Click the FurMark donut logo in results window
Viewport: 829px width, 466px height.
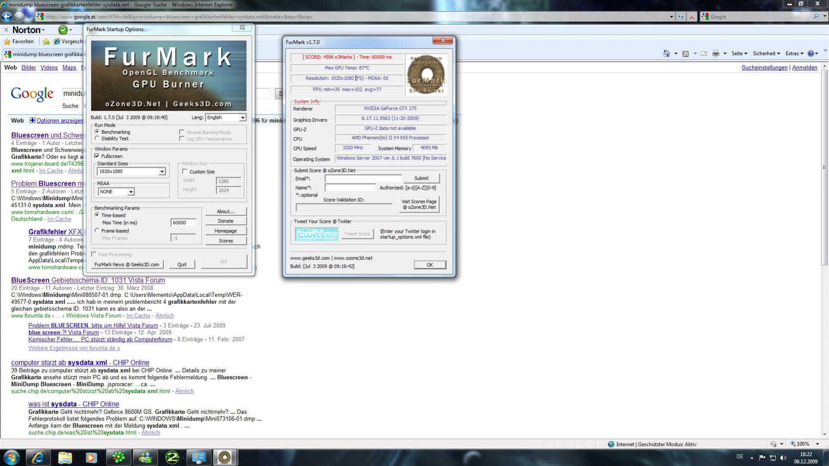[426, 74]
